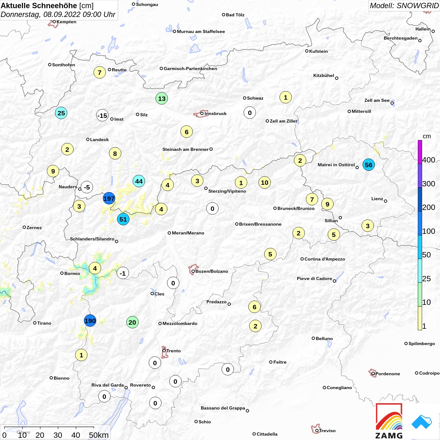Select the 0 marker east of Schwaz
440x440 pixels.
(x=250, y=113)
